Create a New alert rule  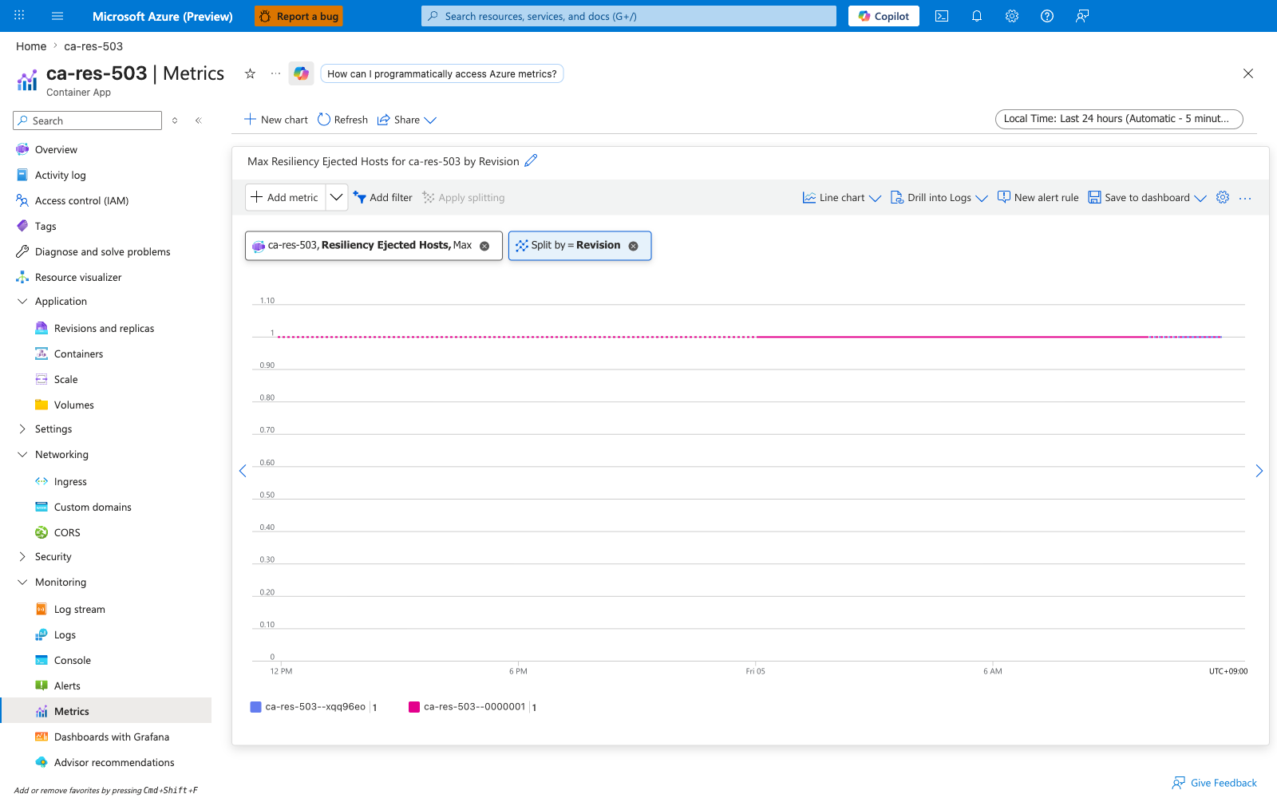pos(1038,198)
